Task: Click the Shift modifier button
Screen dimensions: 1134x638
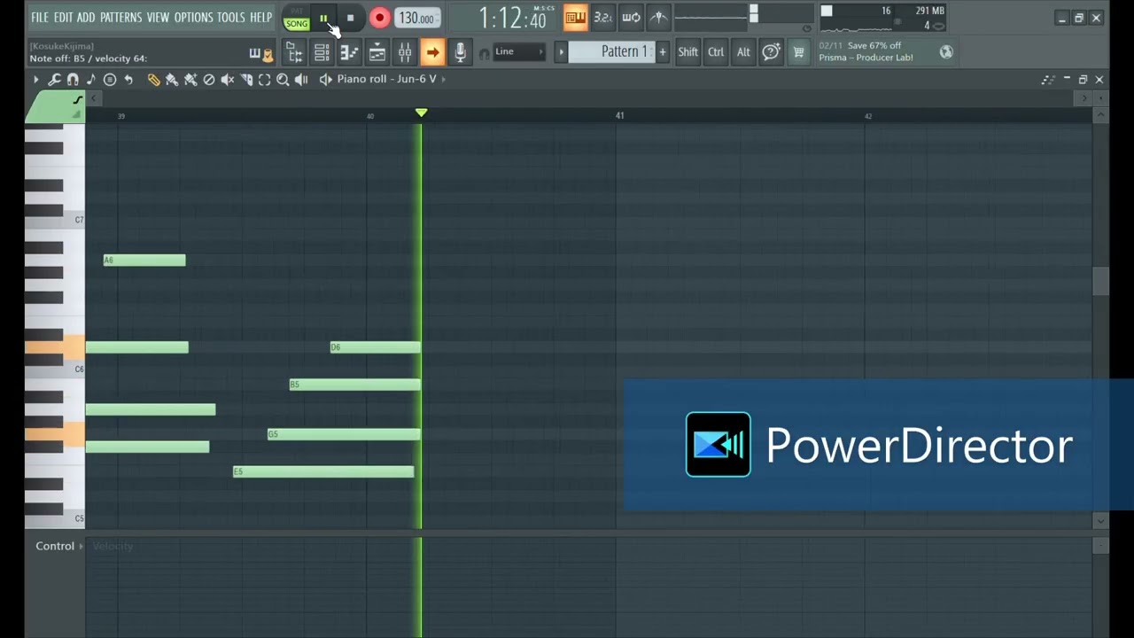Action: point(687,52)
